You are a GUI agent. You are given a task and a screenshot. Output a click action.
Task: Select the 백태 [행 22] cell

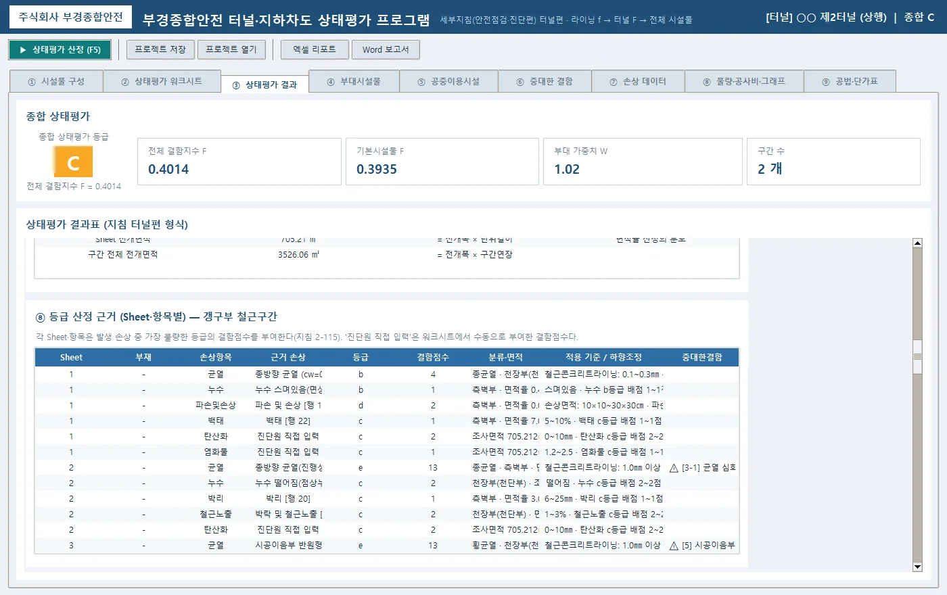[x=288, y=421]
